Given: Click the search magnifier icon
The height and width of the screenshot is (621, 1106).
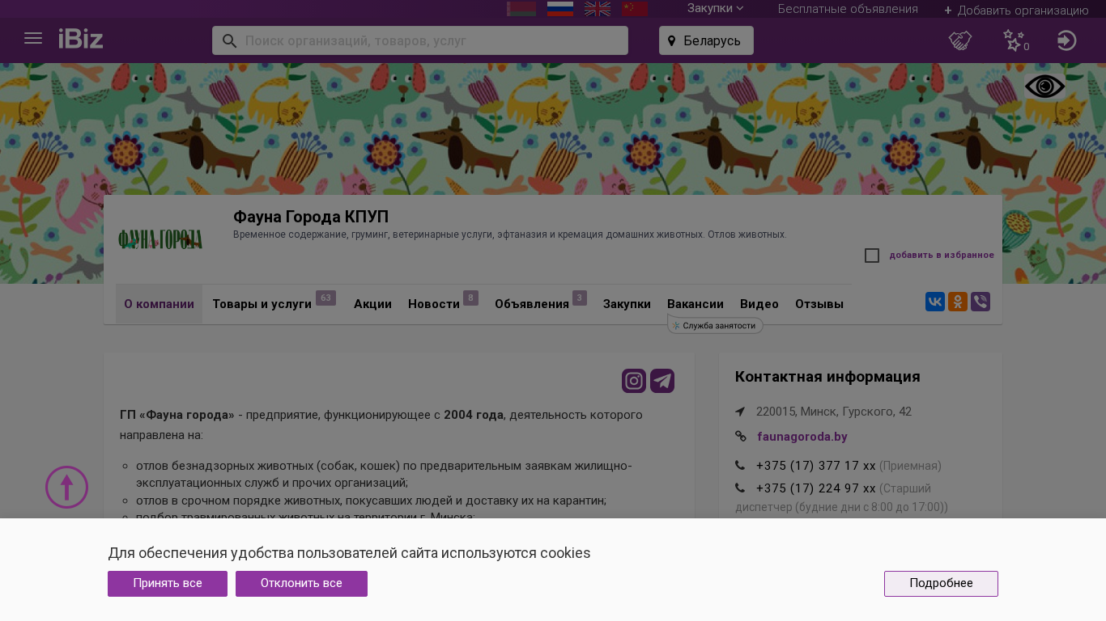Looking at the screenshot, I should (229, 40).
